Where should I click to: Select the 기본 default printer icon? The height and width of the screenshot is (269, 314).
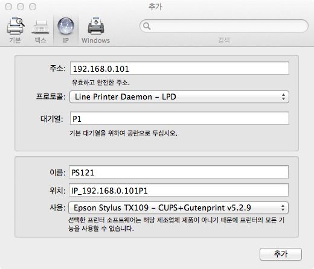click(15, 27)
